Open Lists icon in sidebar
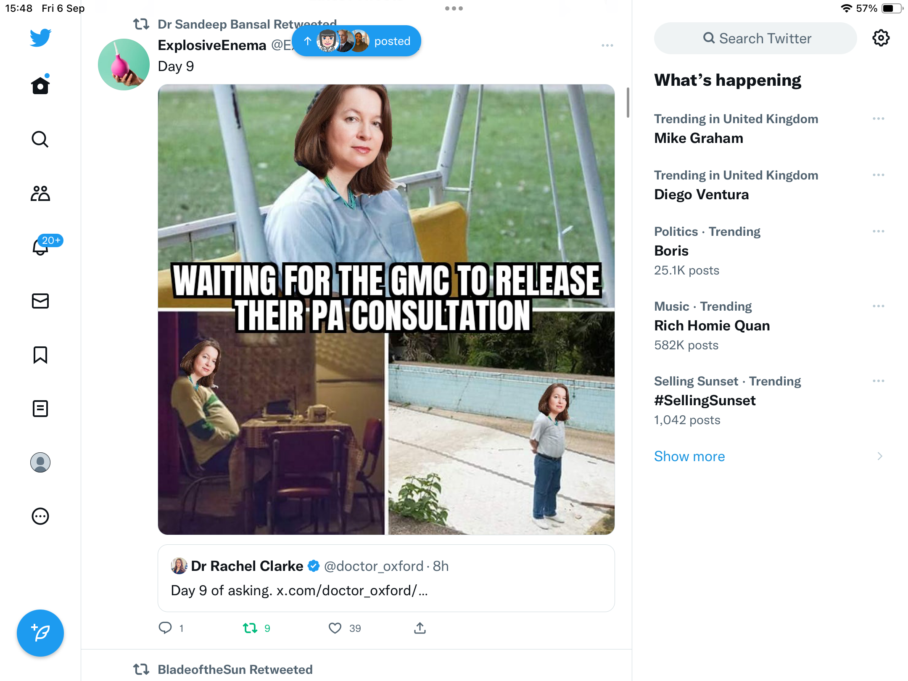The width and height of the screenshot is (908, 681). coord(40,409)
